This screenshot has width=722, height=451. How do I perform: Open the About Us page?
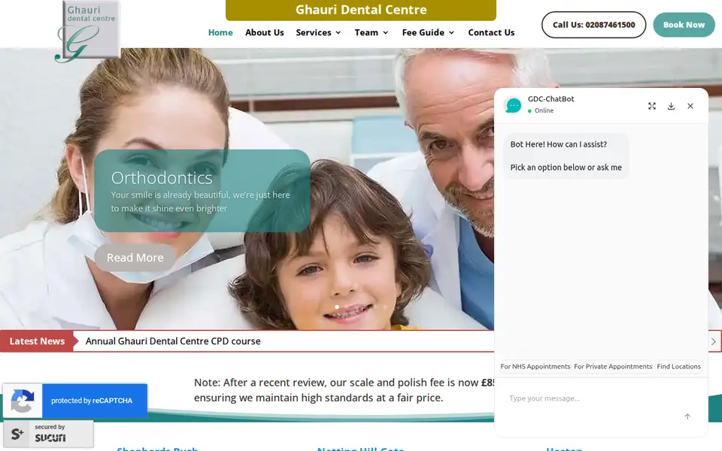pyautogui.click(x=264, y=32)
